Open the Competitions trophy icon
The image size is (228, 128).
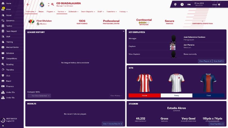pos(3,58)
